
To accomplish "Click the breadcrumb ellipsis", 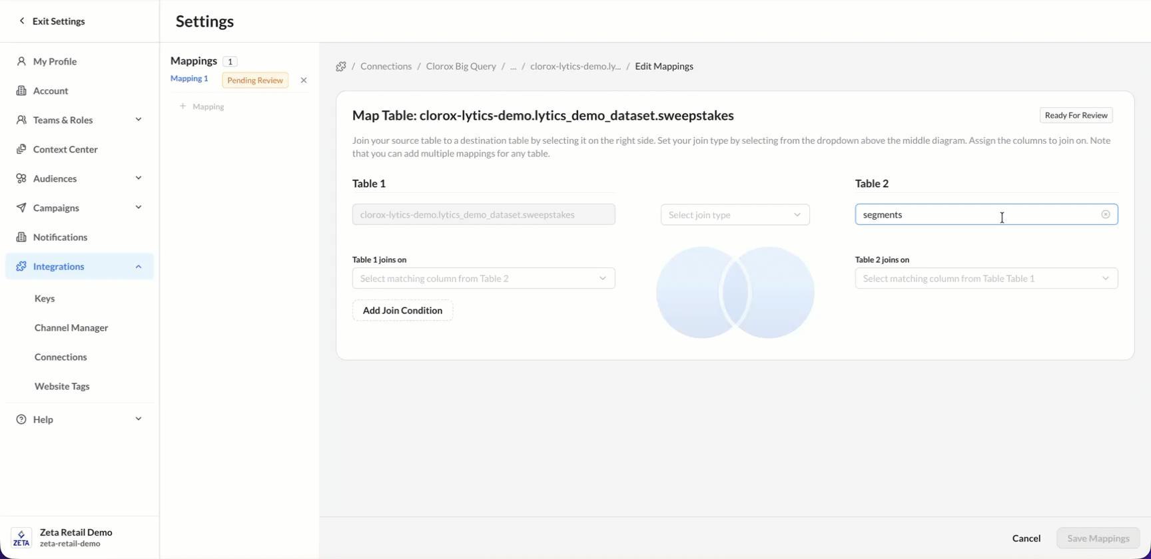I will [513, 67].
